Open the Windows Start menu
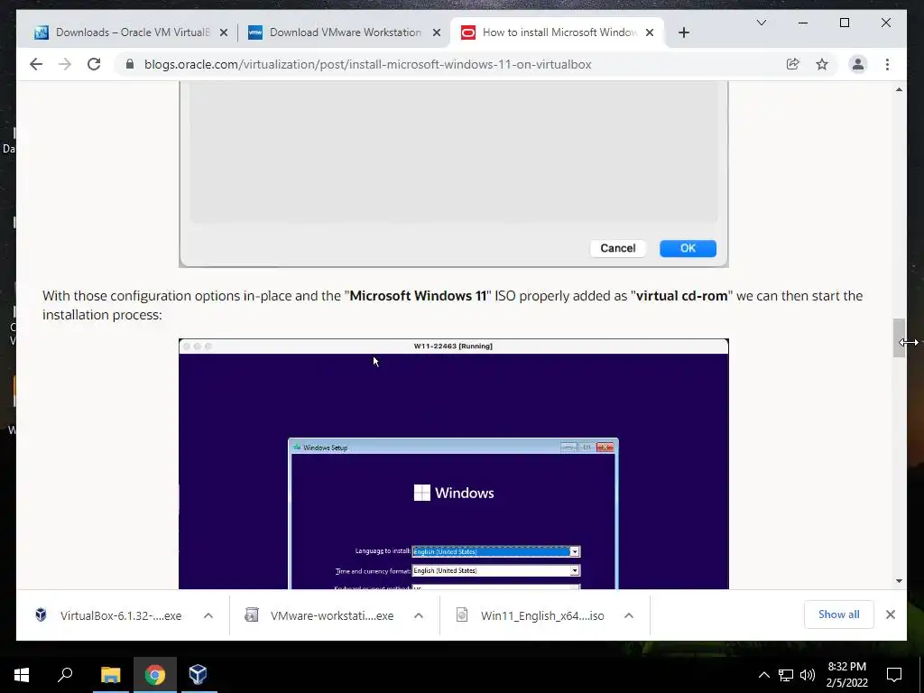Screen dimensions: 924x693 [22, 675]
